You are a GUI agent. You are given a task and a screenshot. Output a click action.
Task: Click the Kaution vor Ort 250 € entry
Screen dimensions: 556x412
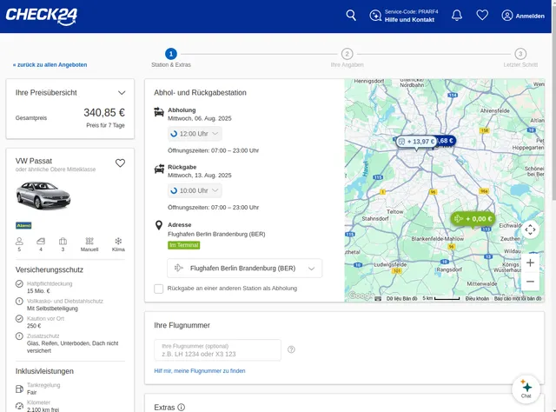(x=40, y=322)
